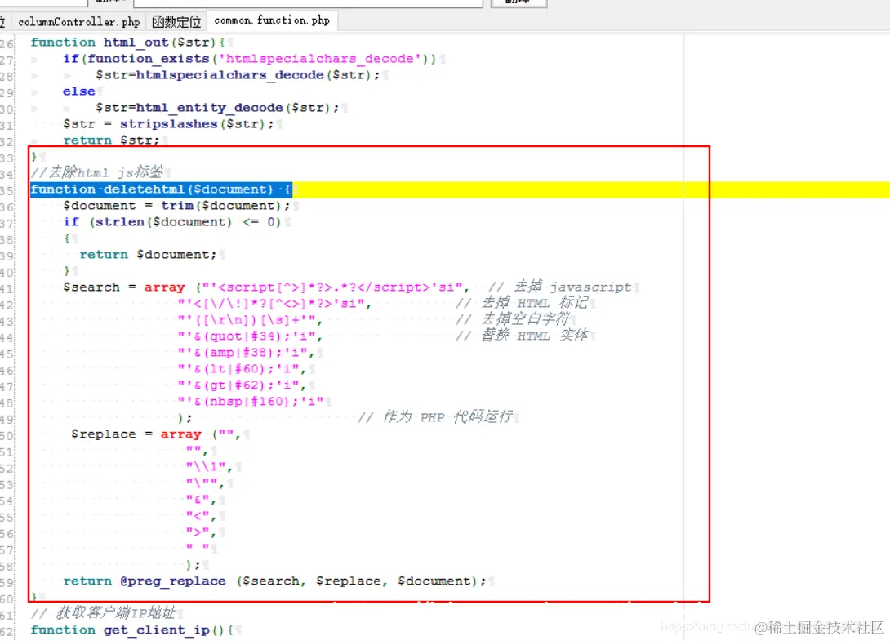Click the '"&",' replacement line
Screen dimensions: 890x641
click(201, 500)
